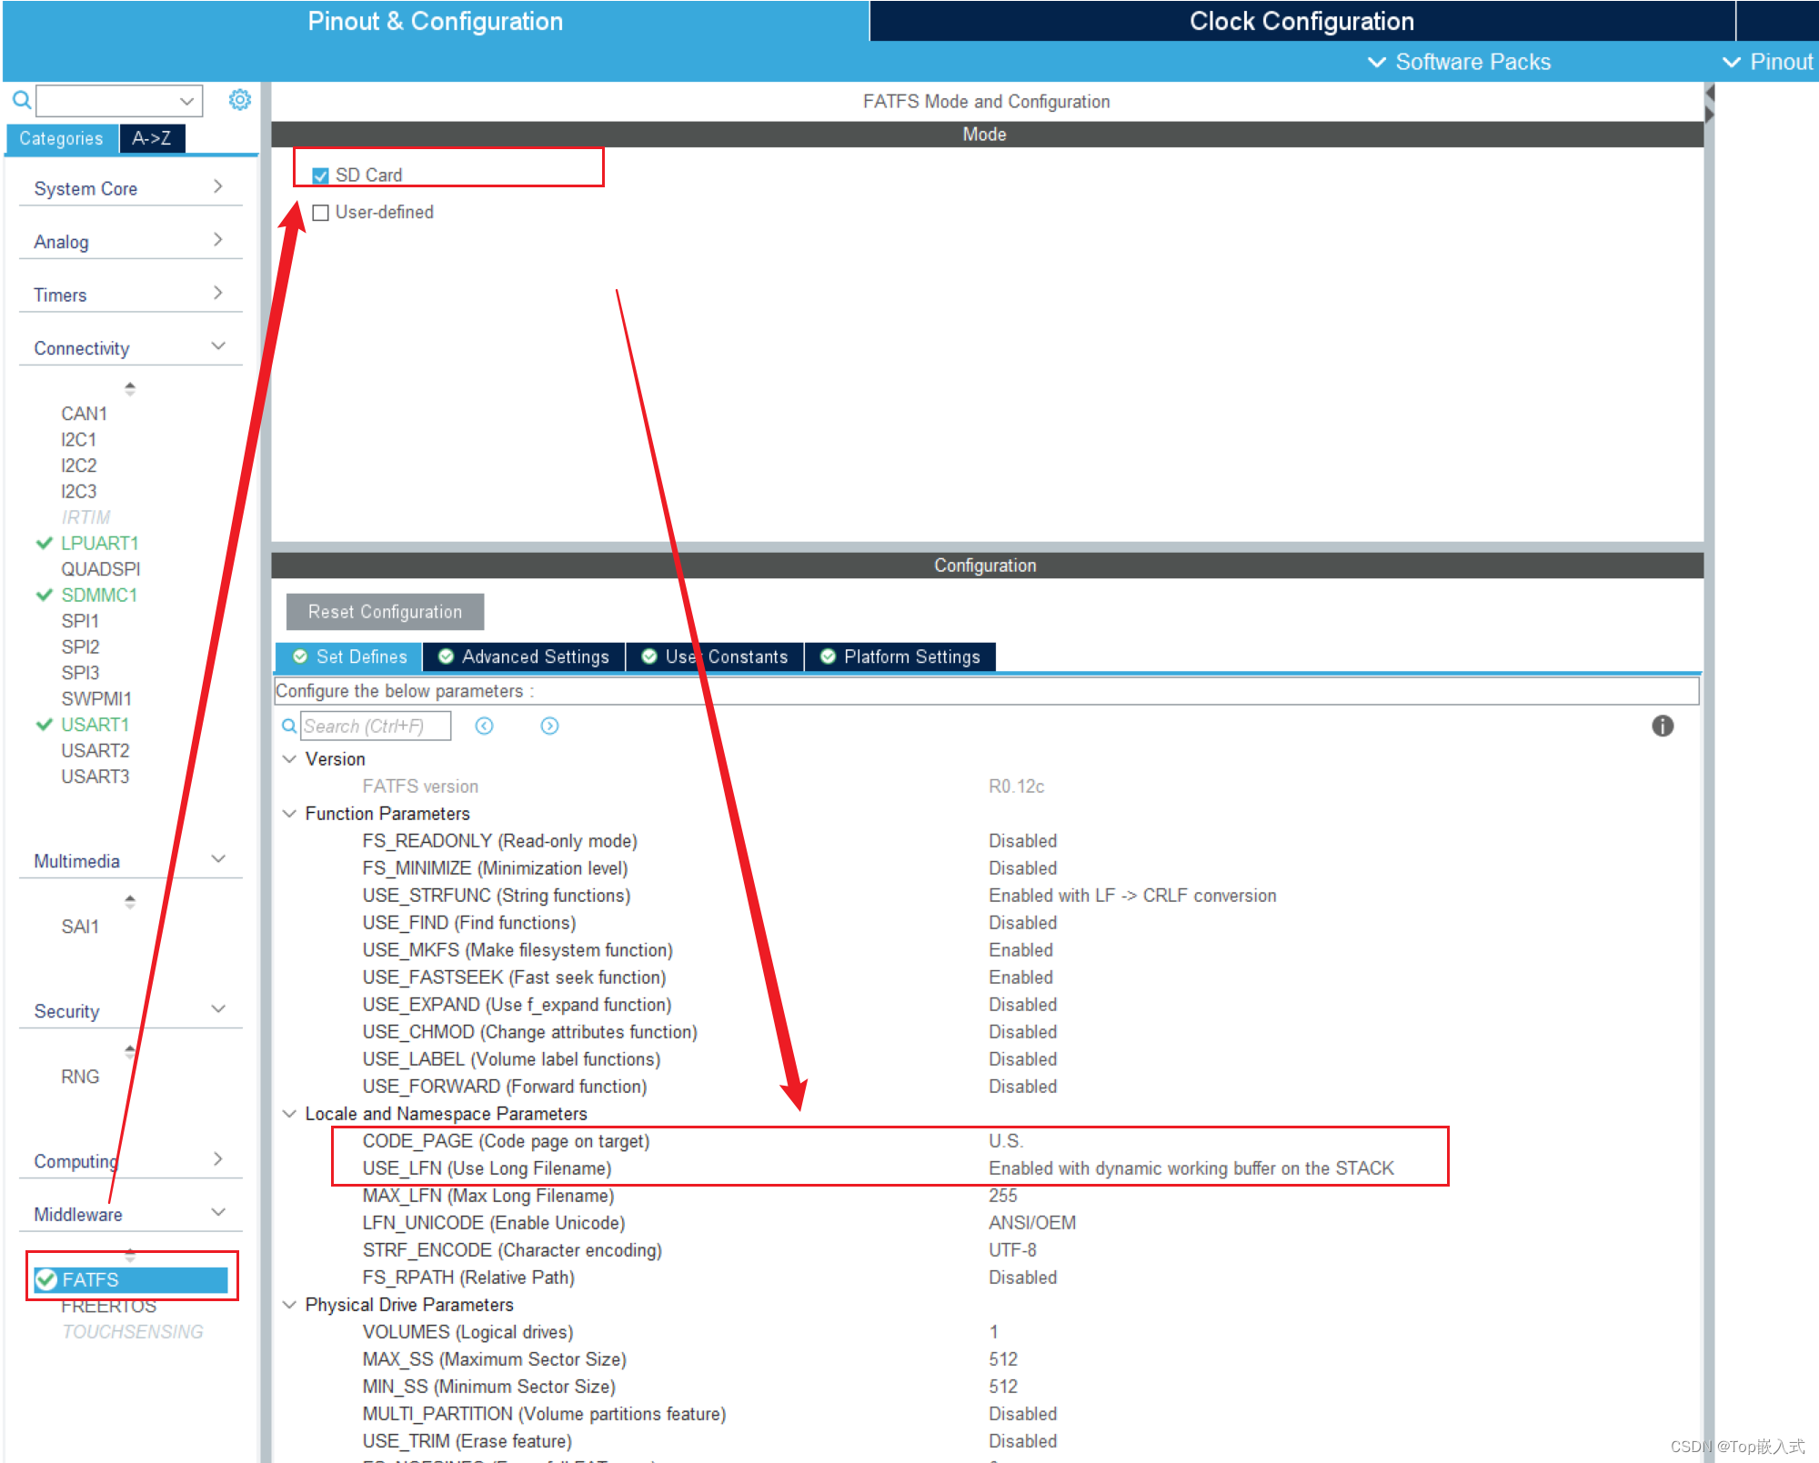Image resolution: width=1819 pixels, height=1463 pixels.
Task: Click the FATFS enabled check icon
Action: 46,1280
